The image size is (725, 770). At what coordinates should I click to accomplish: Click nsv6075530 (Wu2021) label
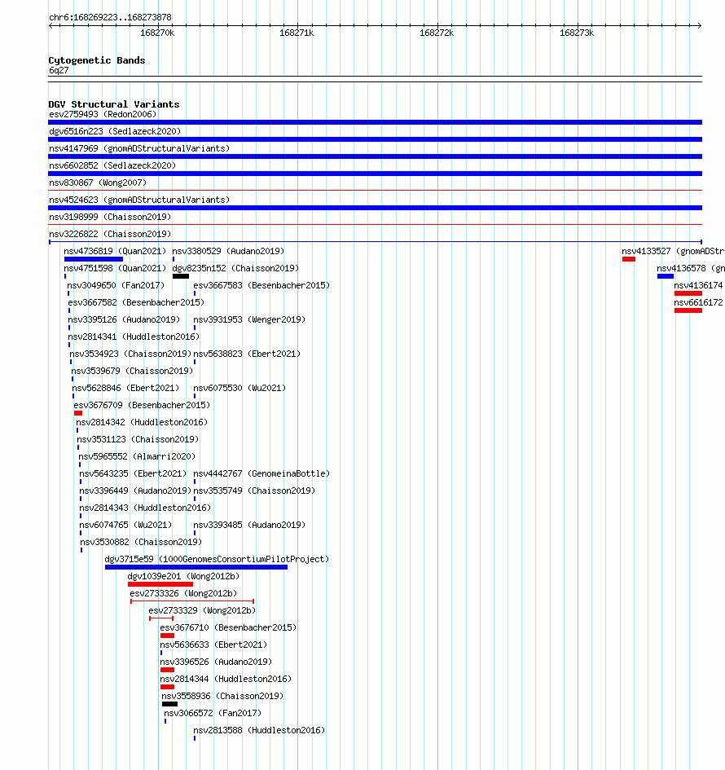pyautogui.click(x=239, y=389)
